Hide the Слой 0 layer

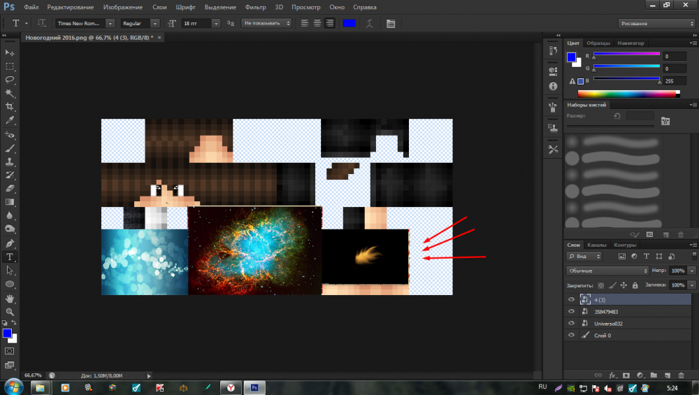point(572,336)
